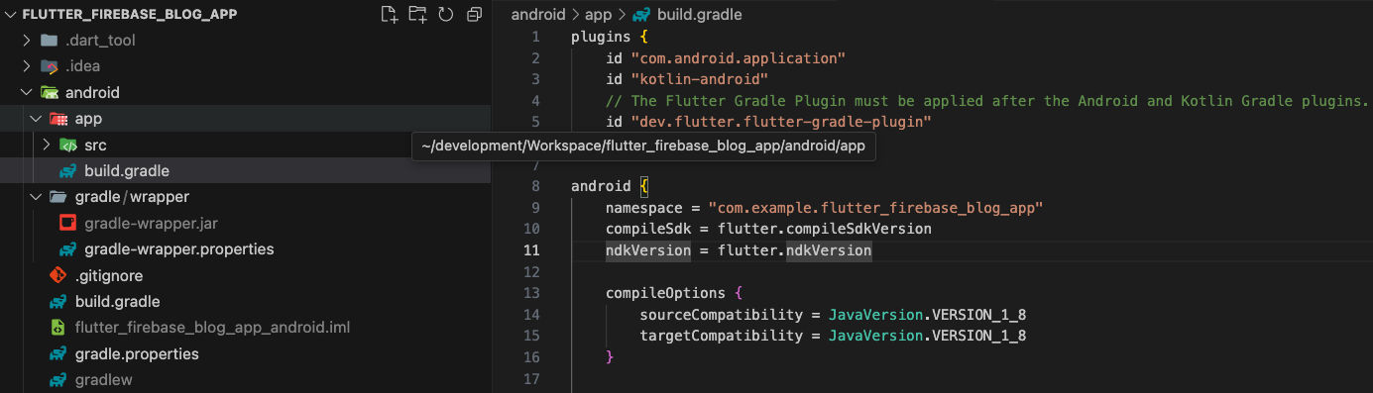1373x393 pixels.
Task: Click the gradle icon of app build.gradle
Action: tap(67, 171)
